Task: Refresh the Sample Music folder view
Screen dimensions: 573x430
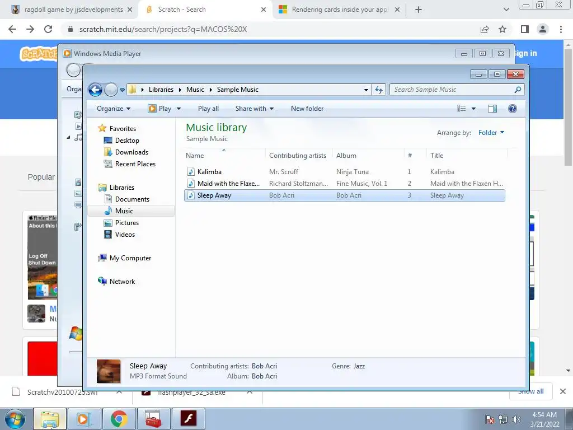Action: (379, 90)
